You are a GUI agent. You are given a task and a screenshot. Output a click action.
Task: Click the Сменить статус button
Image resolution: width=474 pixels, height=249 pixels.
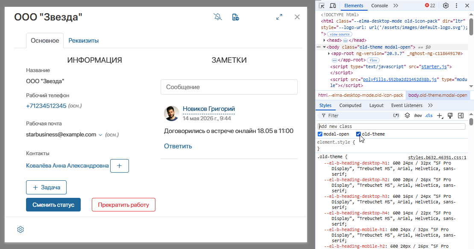(53, 205)
